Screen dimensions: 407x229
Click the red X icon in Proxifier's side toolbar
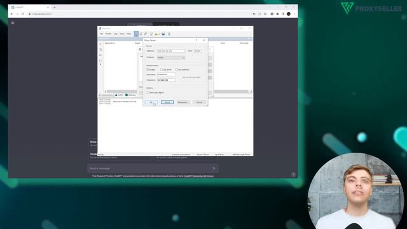(x=100, y=44)
